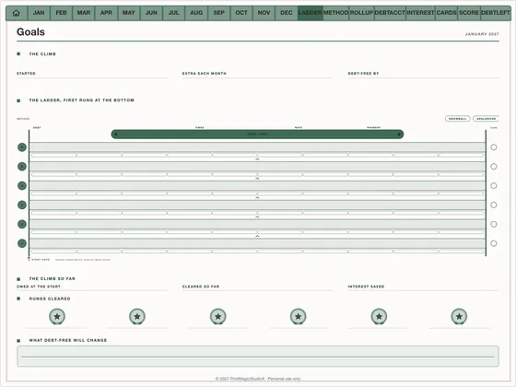516x387 pixels.
Task: Select the rung 3 number badge
Action: coord(22,205)
